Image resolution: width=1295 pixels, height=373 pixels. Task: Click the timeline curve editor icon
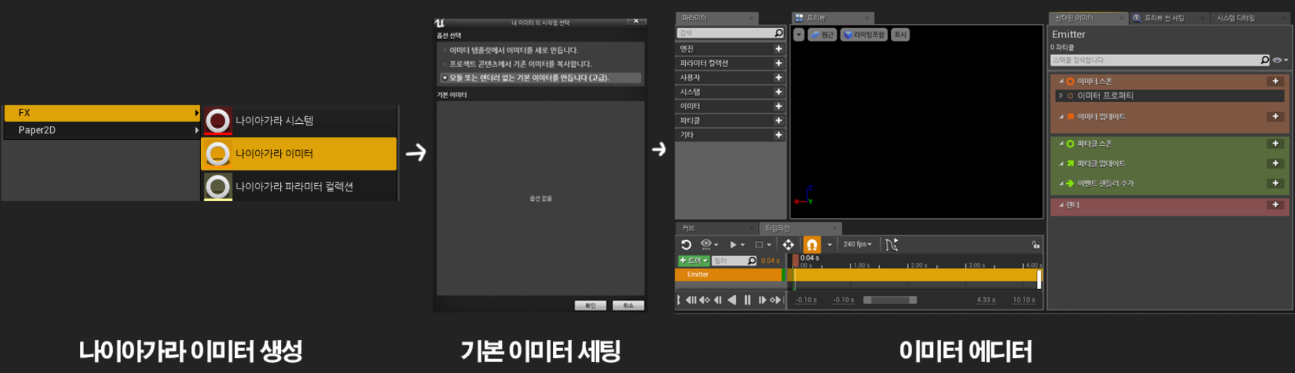pyautogui.click(x=892, y=244)
